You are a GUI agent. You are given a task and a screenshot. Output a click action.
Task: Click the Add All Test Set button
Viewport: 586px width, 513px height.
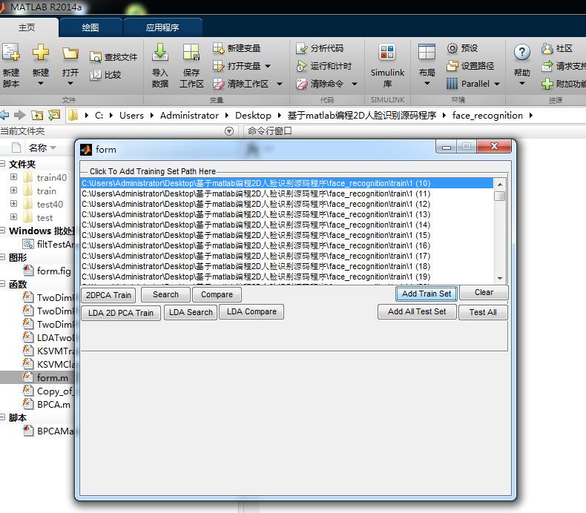pos(417,311)
